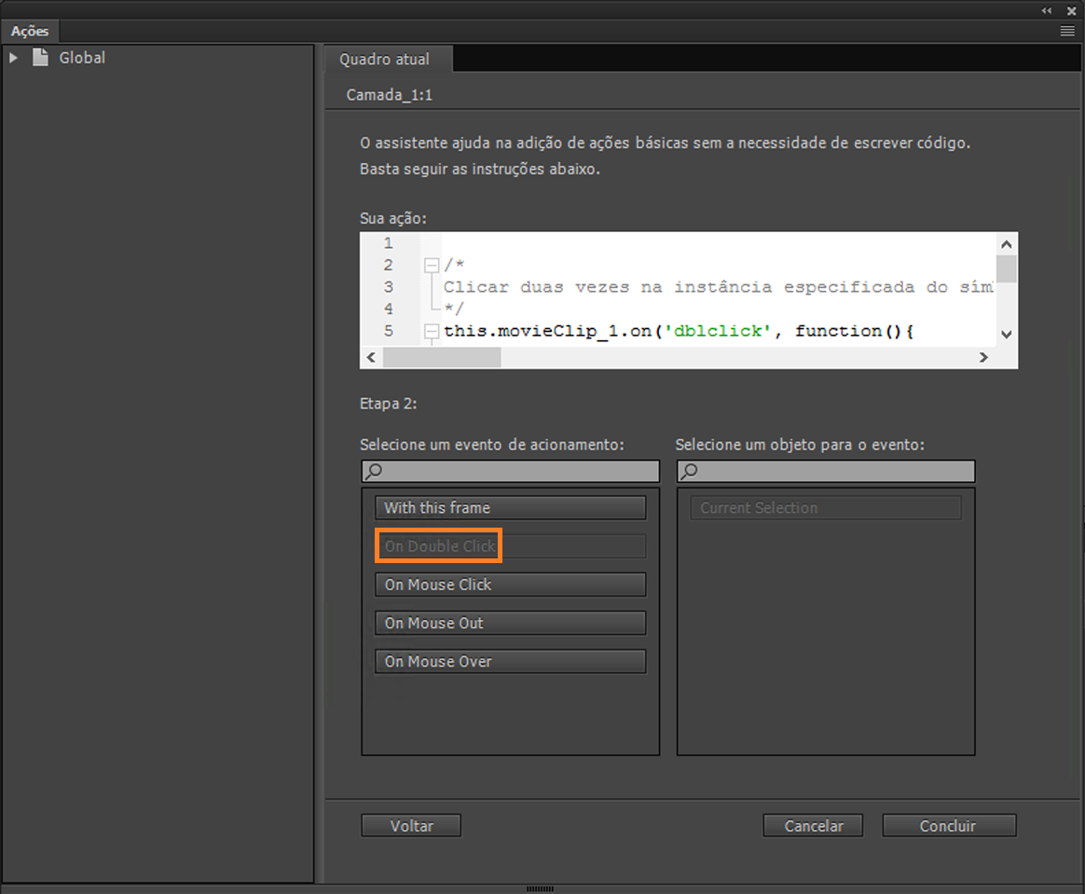Screen dimensions: 1085x894
Task: Collapse the function code fold on line 5
Action: tap(432, 332)
